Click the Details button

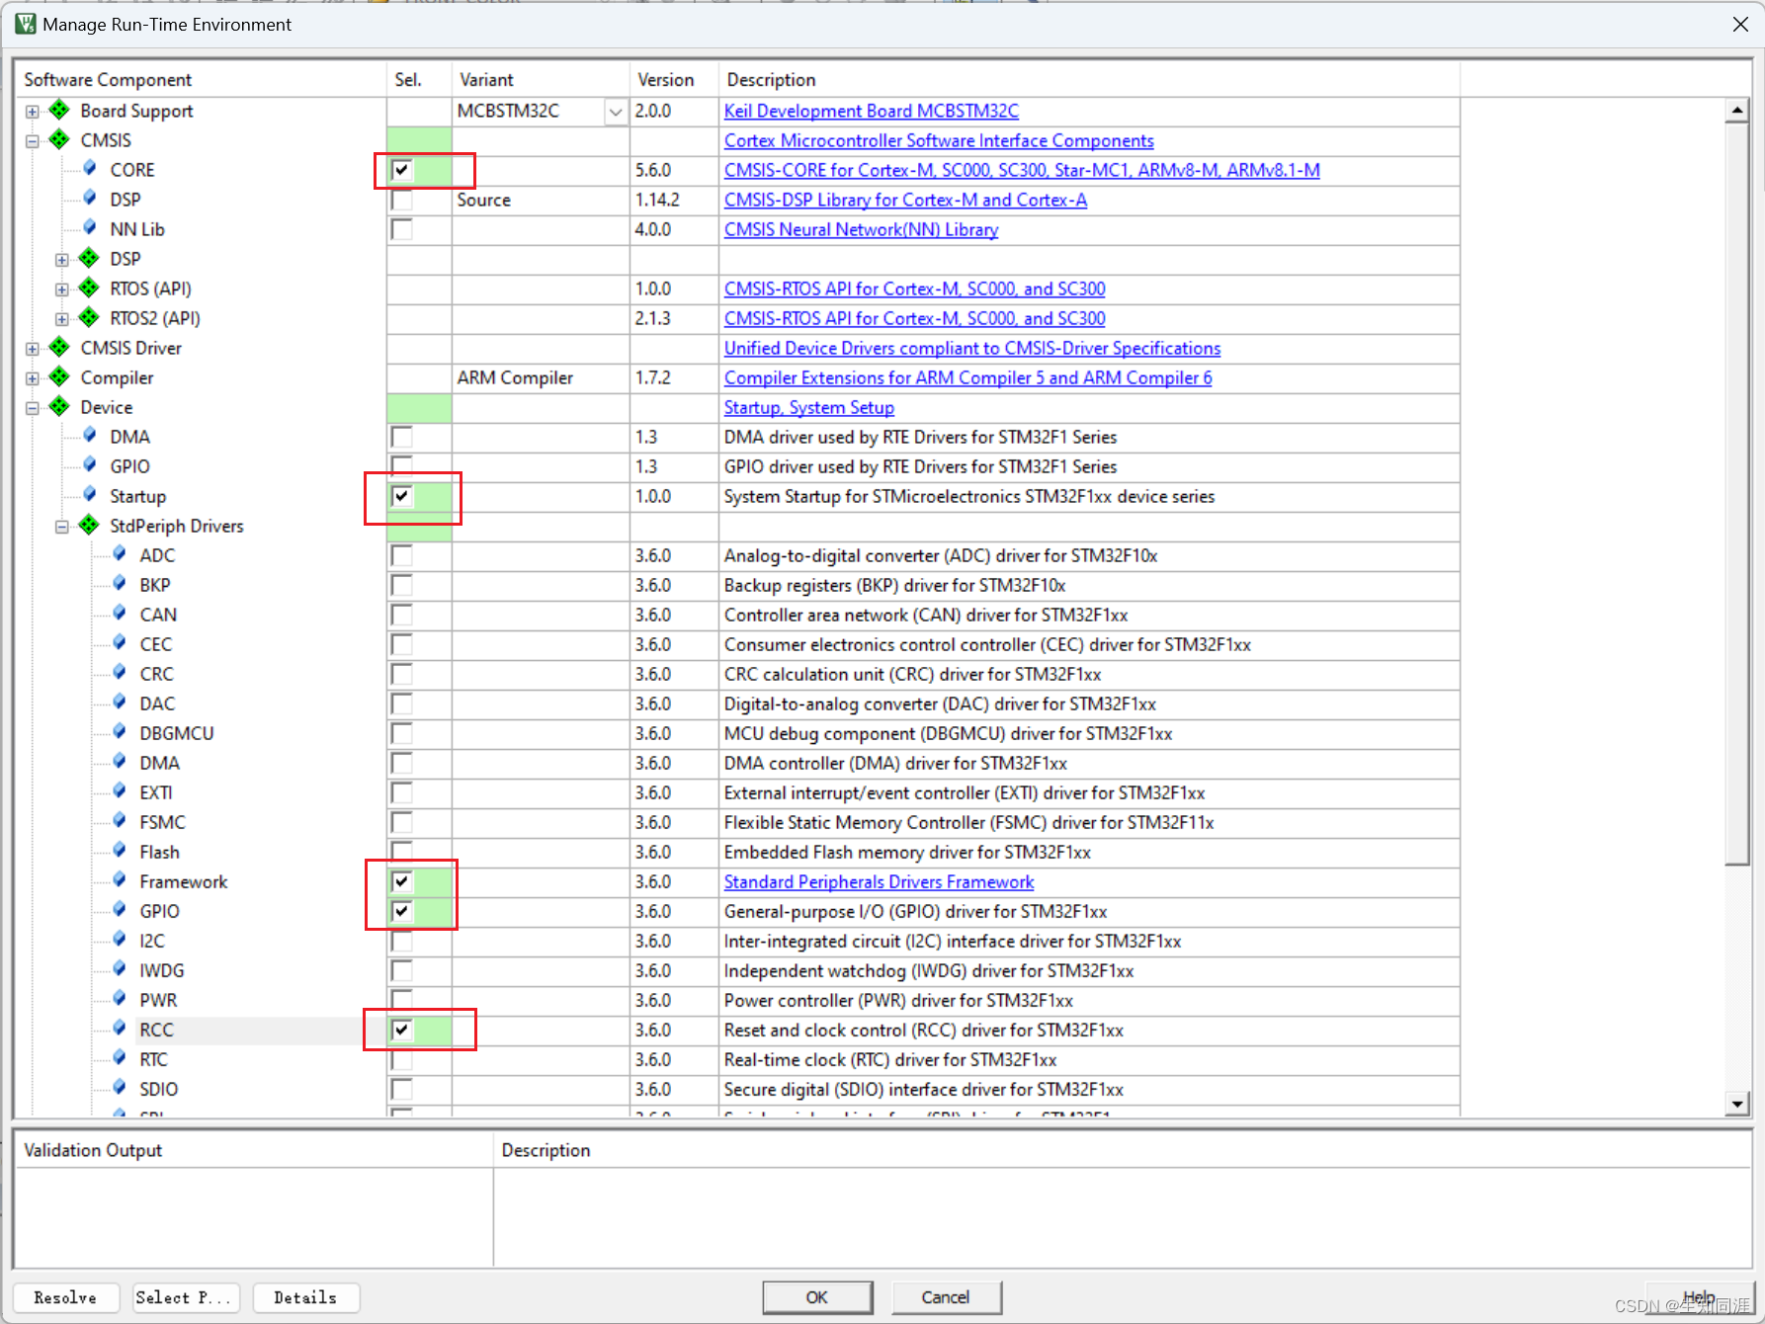305,1297
